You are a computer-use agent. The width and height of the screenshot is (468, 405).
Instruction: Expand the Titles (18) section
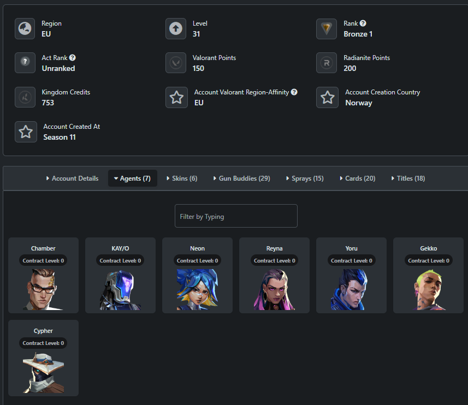point(408,178)
